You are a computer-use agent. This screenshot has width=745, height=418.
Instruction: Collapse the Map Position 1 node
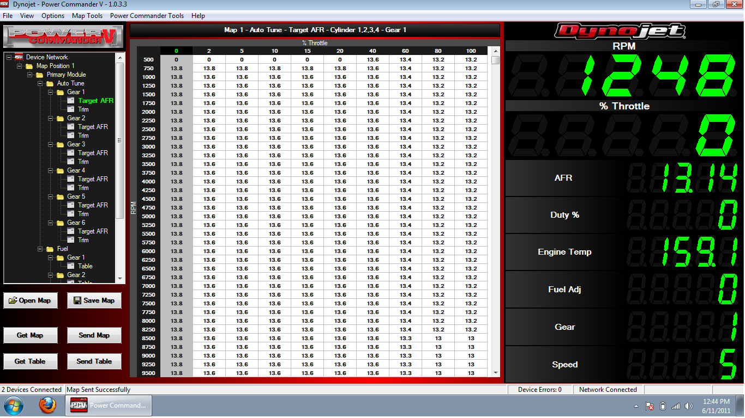(x=19, y=66)
